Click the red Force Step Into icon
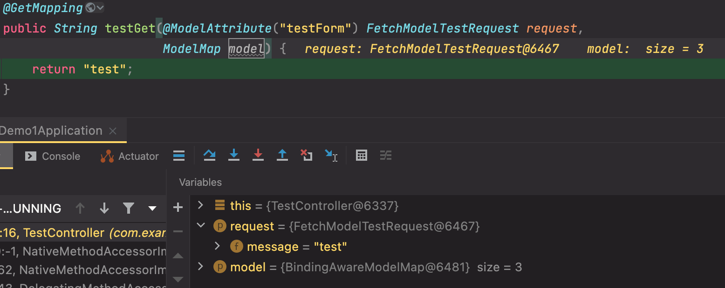Screen dimensions: 725x288 [x=258, y=156]
